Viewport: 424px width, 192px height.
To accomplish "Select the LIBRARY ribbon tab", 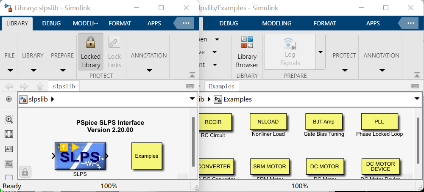I will point(17,23).
